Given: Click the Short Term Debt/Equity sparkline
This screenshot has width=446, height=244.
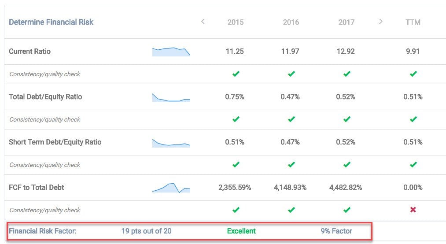Looking at the screenshot, I should click(x=171, y=143).
